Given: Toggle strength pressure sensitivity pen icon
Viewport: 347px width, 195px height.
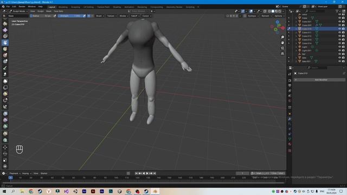Looking at the screenshot, I should pyautogui.click(x=84, y=16).
